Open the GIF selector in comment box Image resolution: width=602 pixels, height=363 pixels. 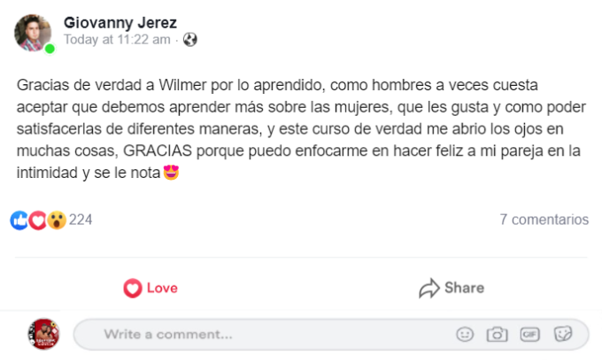click(529, 335)
